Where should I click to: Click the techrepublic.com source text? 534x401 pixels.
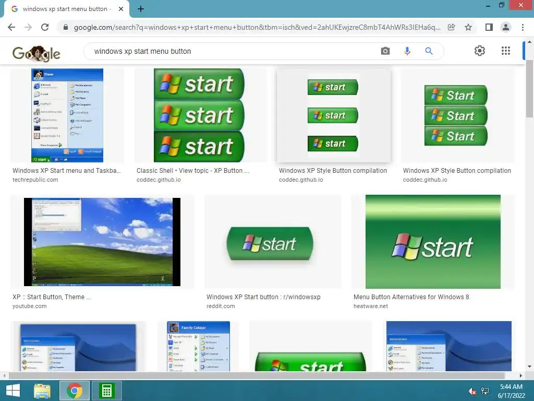point(35,180)
